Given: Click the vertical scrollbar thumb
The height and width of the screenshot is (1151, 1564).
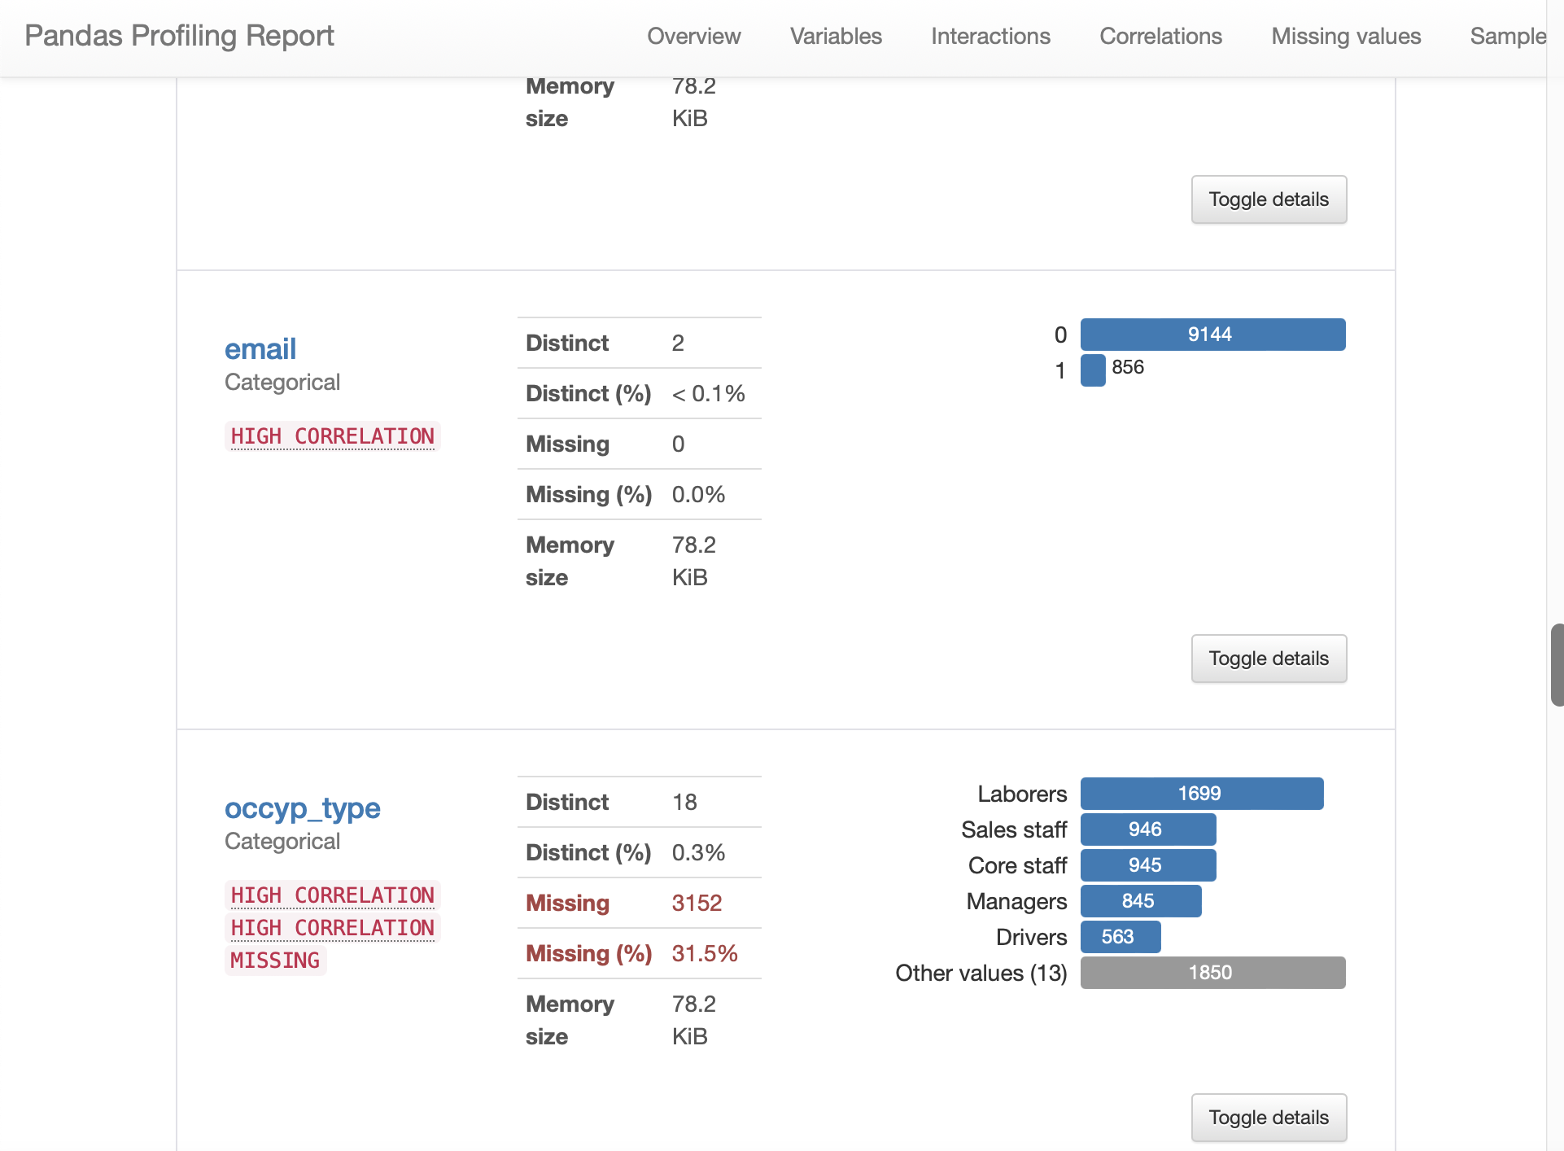Looking at the screenshot, I should click(x=1556, y=664).
